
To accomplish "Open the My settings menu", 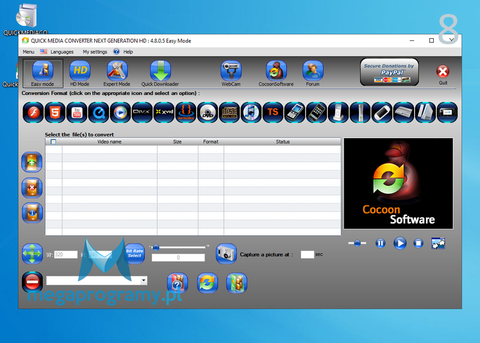I will (95, 52).
